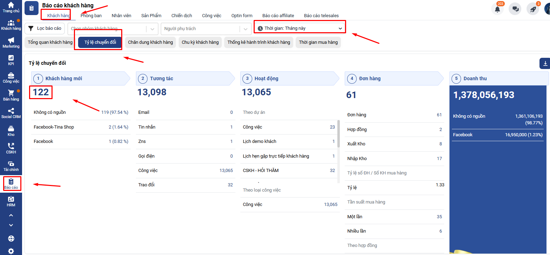Click Chân dung khách hàng button
Viewport: 550px width, 255px height.
pyautogui.click(x=150, y=42)
